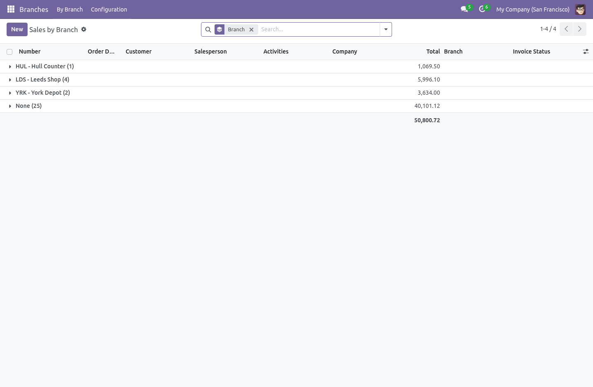Image resolution: width=593 pixels, height=387 pixels.
Task: Open the discuss messages icon
Action: [x=465, y=9]
